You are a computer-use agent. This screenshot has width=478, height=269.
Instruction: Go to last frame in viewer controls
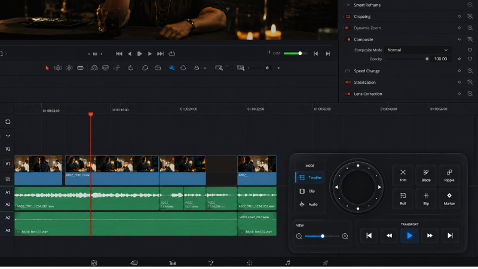(160, 54)
